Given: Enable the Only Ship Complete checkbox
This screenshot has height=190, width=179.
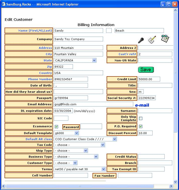Looking at the screenshot, I should point(141,118).
